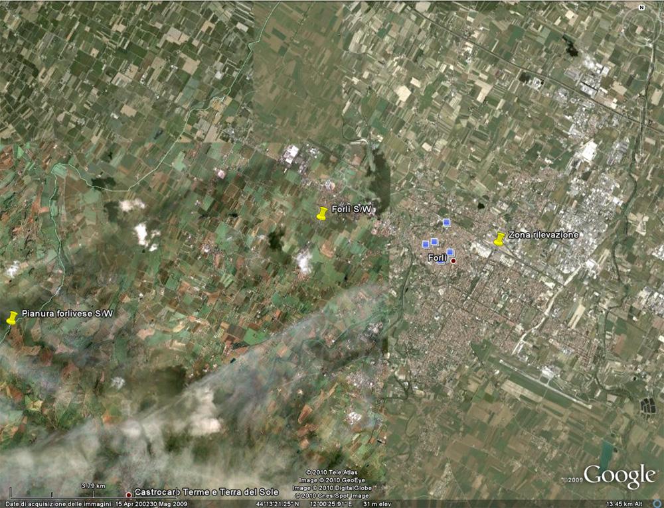Click the Google logo watermark

click(620, 476)
